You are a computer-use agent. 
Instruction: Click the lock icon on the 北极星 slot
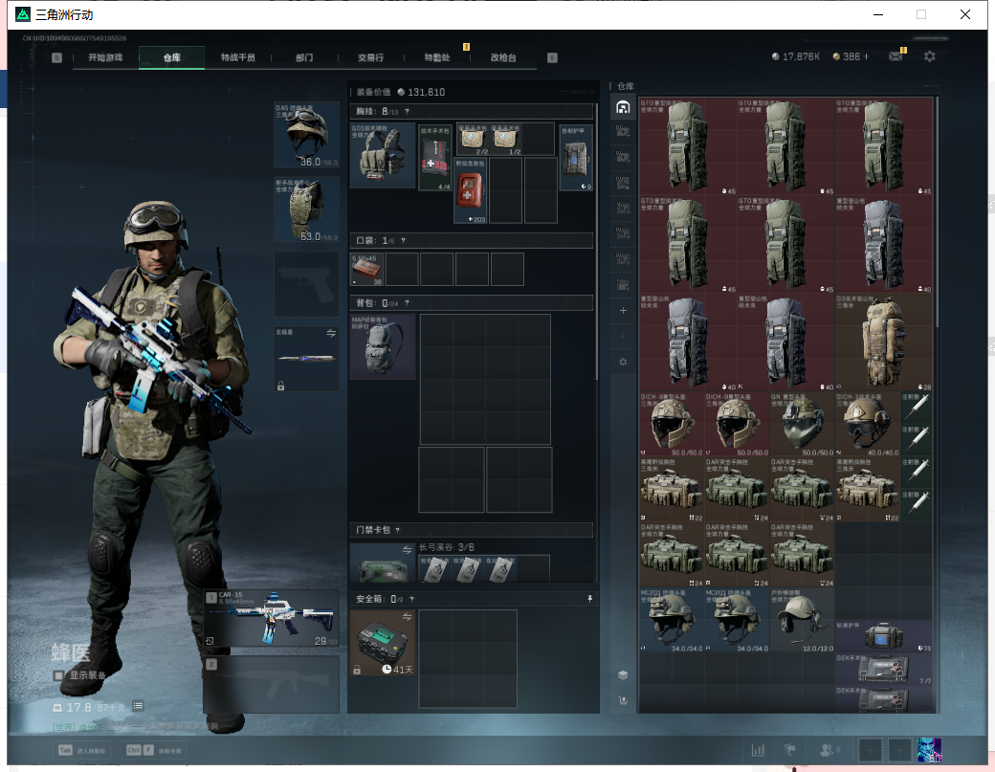pyautogui.click(x=280, y=386)
